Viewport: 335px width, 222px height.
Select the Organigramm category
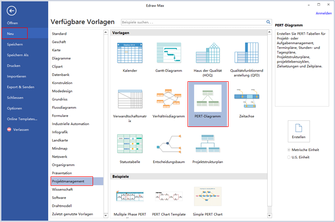coord(63,165)
